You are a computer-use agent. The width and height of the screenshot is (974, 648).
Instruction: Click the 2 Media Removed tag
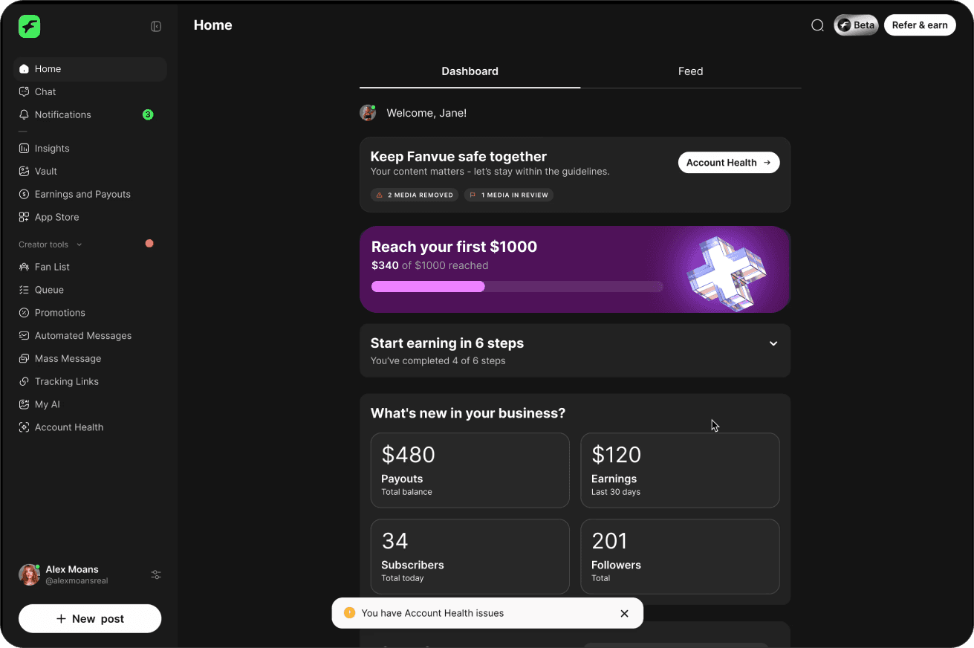click(415, 195)
